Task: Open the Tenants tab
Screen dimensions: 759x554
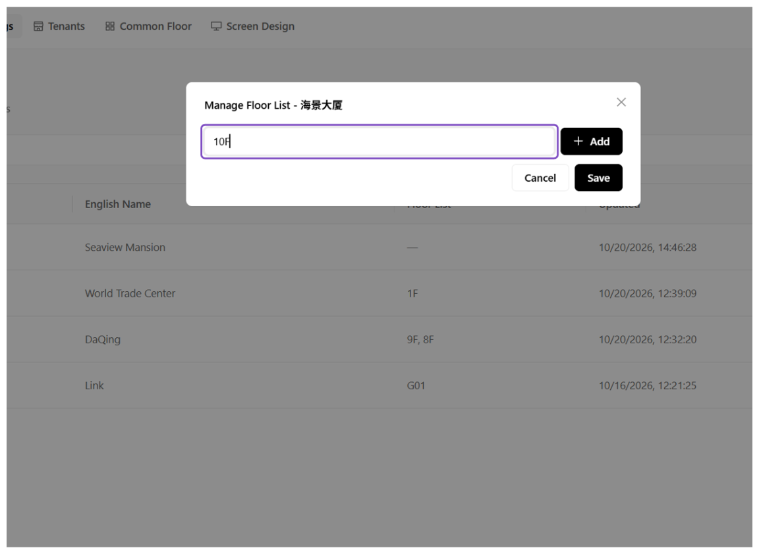Action: [59, 26]
